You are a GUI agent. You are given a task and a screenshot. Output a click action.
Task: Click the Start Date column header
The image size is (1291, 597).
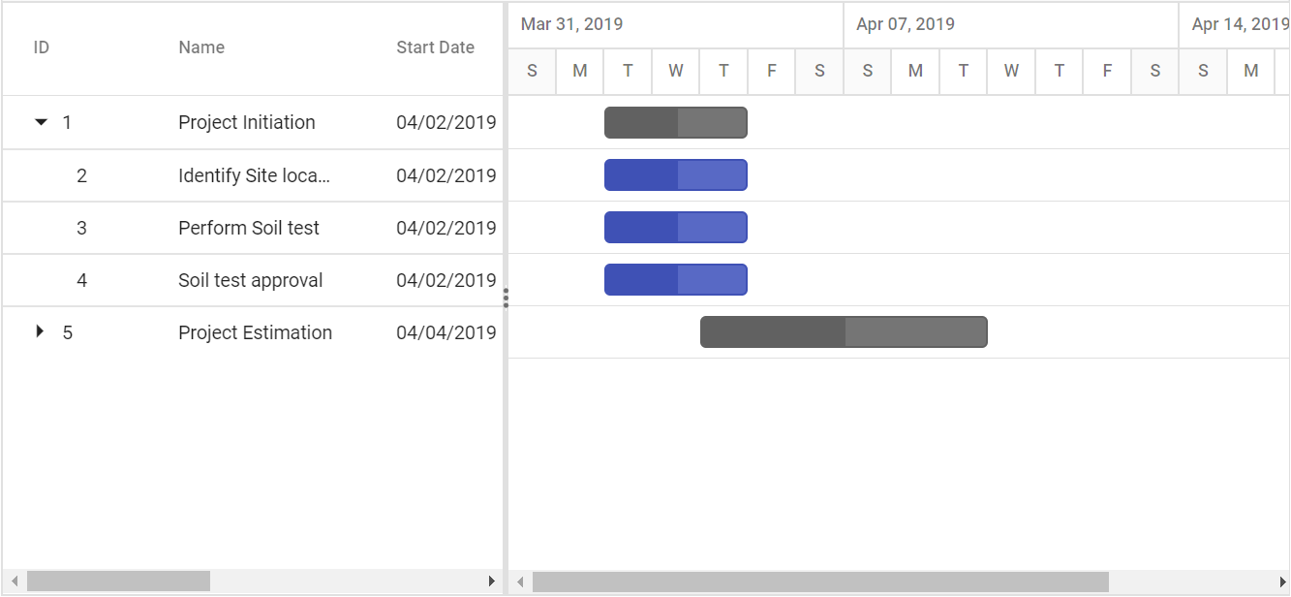(x=435, y=47)
